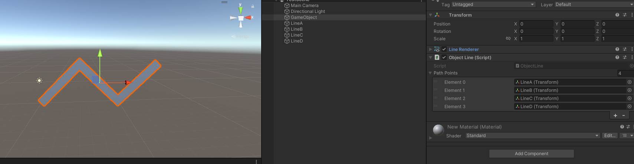Click the blue plane move handle square
The image size is (634, 164).
[x=95, y=79]
